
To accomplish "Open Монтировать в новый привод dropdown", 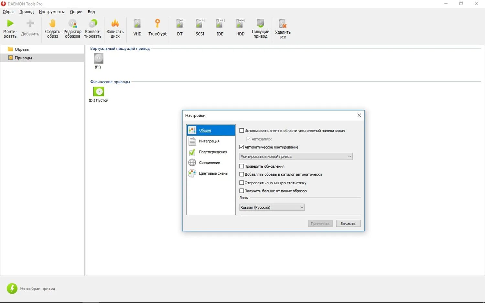I will [x=296, y=157].
